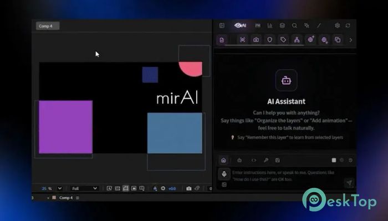Viewport: 388px width, 221px height.
Task: Select the purple square shape
Action: [65, 127]
